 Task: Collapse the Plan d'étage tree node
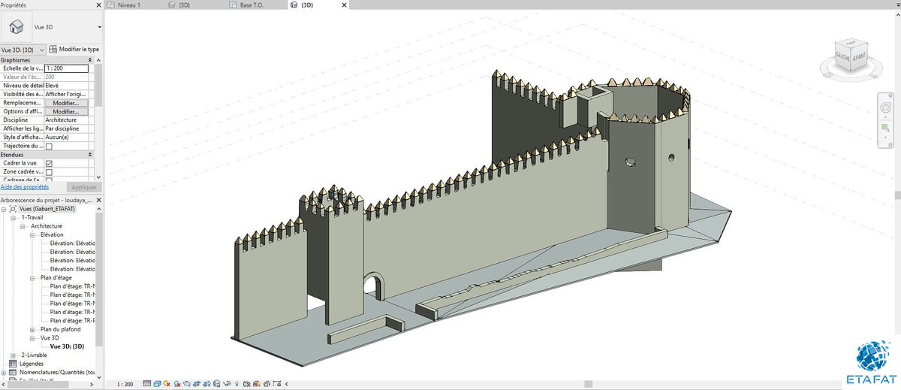(33, 278)
